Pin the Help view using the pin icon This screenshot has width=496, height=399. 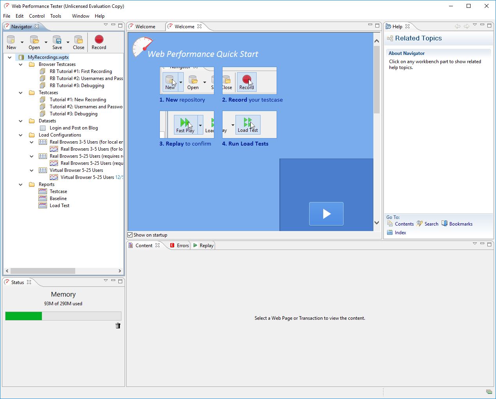[x=475, y=25]
